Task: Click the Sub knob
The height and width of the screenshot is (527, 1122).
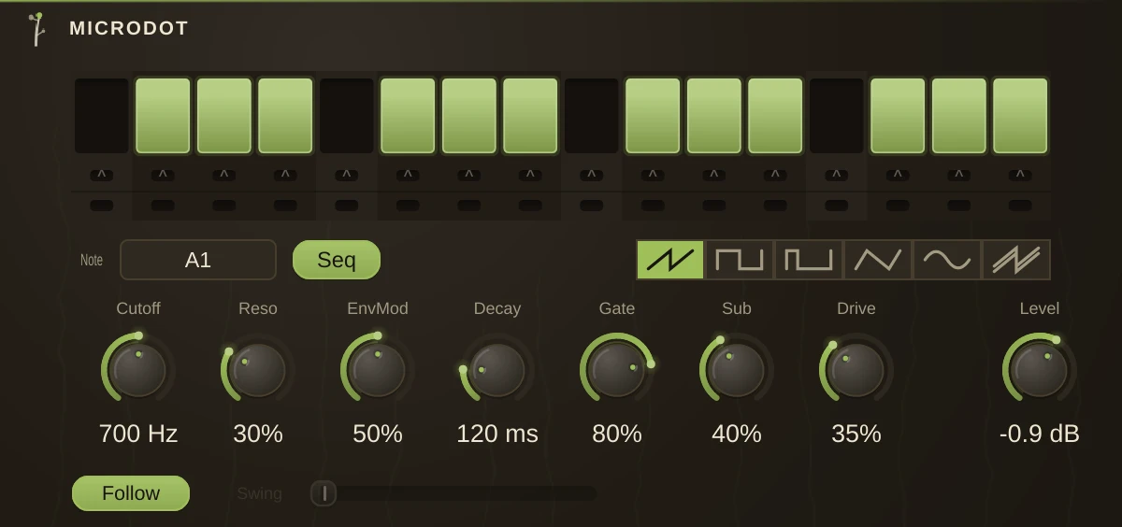Action: pyautogui.click(x=737, y=370)
